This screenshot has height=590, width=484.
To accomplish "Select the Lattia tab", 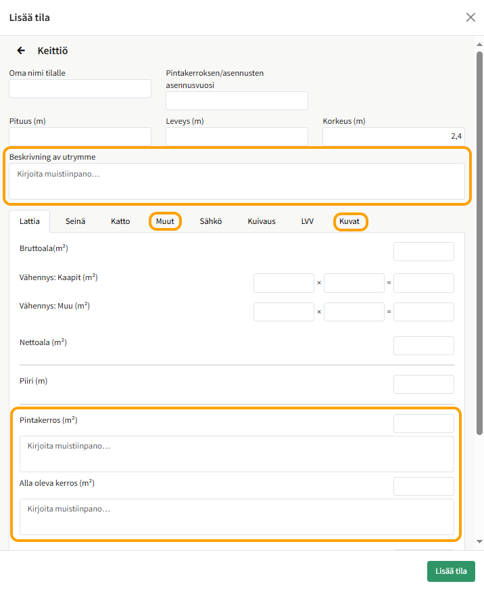I will point(29,221).
